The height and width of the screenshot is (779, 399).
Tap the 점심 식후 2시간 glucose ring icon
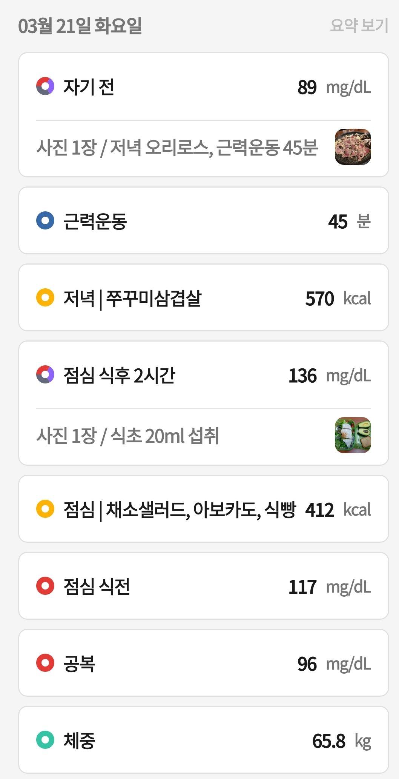[x=45, y=375]
